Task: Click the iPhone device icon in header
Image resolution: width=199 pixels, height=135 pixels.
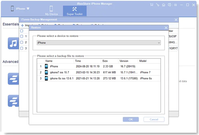Action: pyautogui.click(x=12, y=9)
